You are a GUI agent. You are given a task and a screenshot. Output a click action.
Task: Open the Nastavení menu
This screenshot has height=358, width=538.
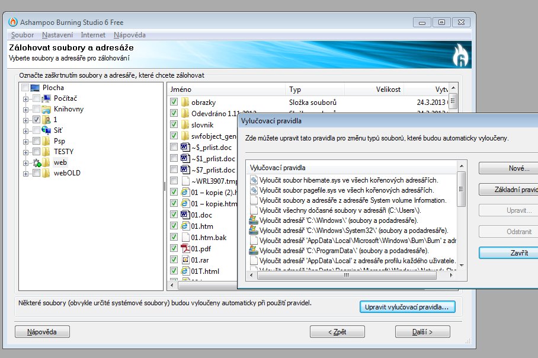[57, 35]
